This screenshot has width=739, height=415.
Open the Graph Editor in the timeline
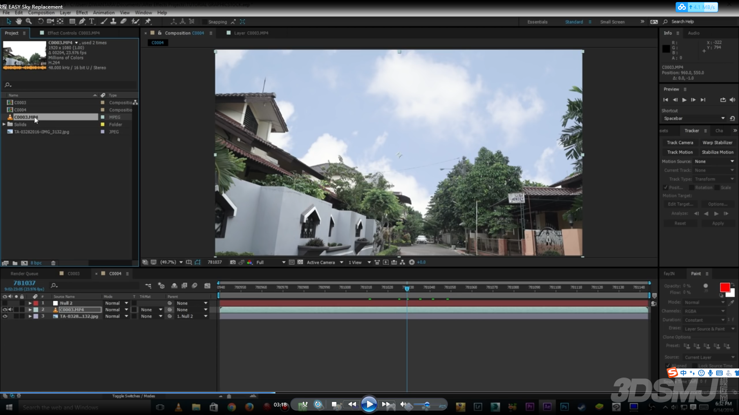click(207, 286)
